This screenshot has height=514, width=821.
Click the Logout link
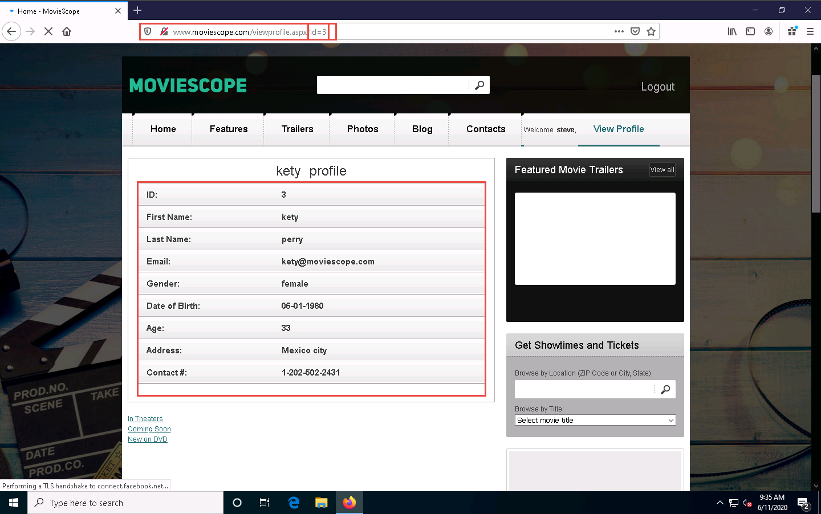pyautogui.click(x=657, y=87)
